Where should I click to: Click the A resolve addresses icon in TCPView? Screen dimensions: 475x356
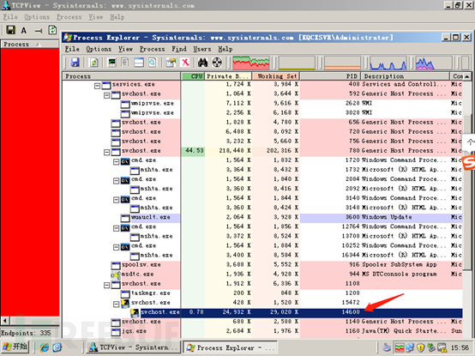click(x=24, y=30)
